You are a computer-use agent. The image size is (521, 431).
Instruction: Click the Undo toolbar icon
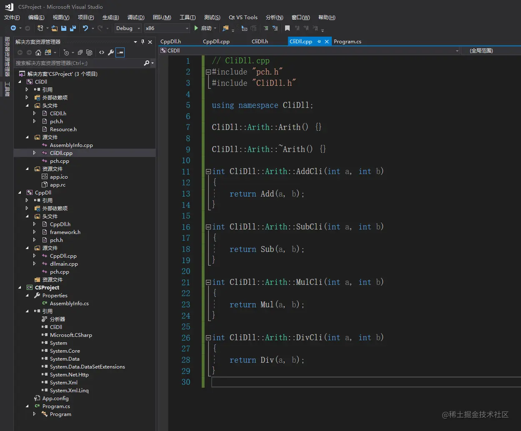[85, 28]
